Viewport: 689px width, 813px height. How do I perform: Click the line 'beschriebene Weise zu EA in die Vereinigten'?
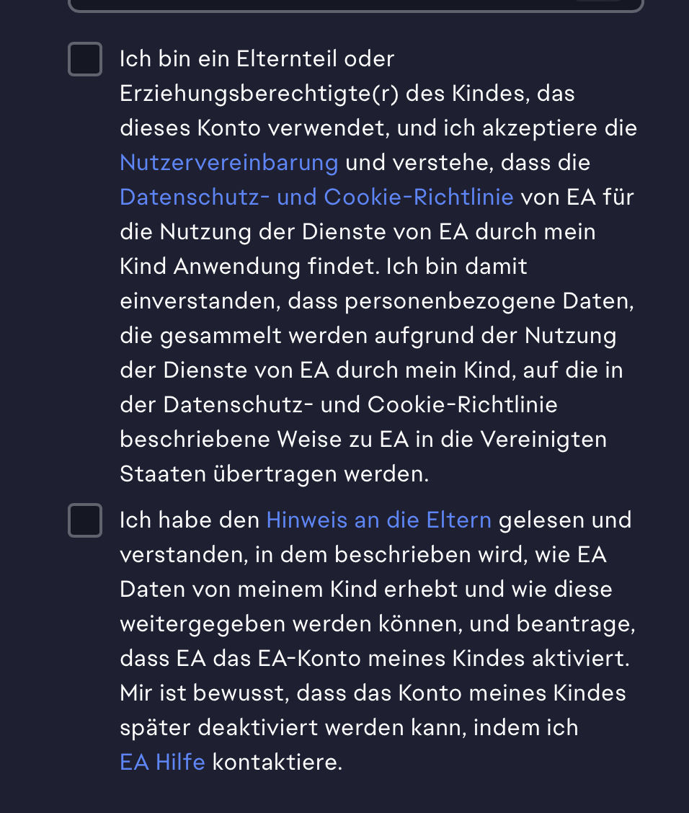tap(363, 440)
